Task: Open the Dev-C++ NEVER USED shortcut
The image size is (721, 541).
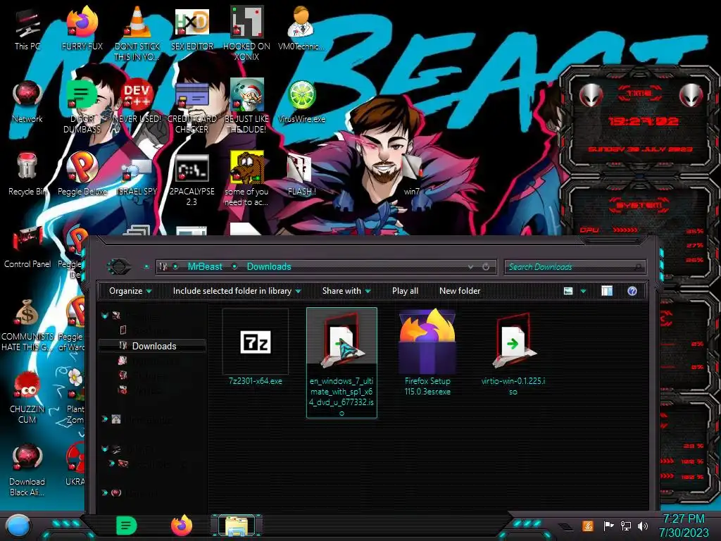Action: click(137, 101)
